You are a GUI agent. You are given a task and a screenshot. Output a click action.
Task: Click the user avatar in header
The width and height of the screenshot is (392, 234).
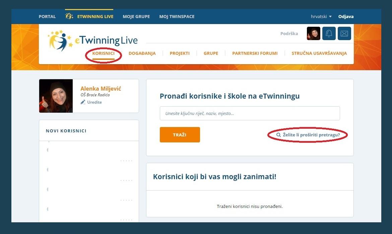(x=314, y=33)
